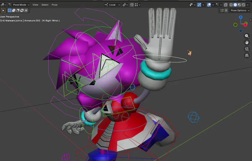Toggle viewport gizmos display

[x=199, y=5]
